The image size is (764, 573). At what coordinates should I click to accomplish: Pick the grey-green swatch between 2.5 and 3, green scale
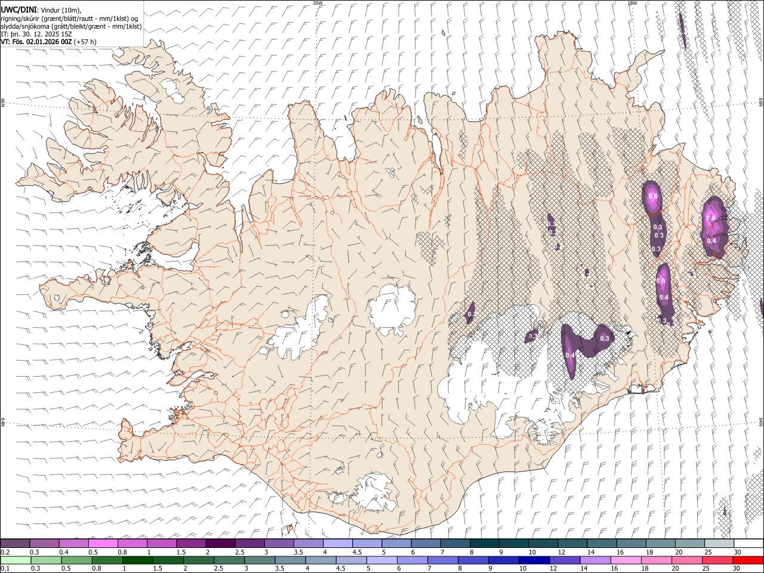click(x=229, y=560)
